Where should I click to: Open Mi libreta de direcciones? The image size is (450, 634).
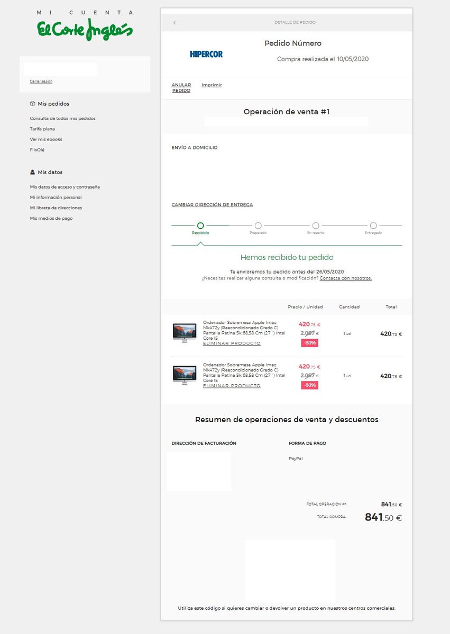coord(56,208)
